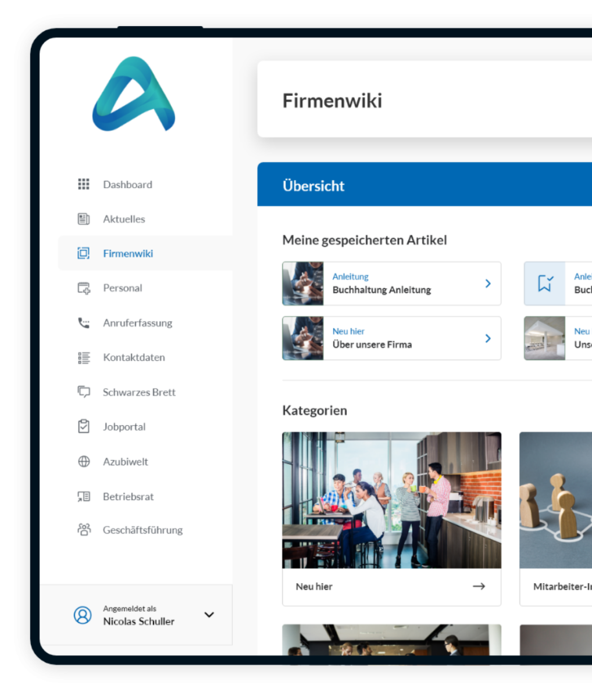Click the Firmenwiki page title

point(332,100)
